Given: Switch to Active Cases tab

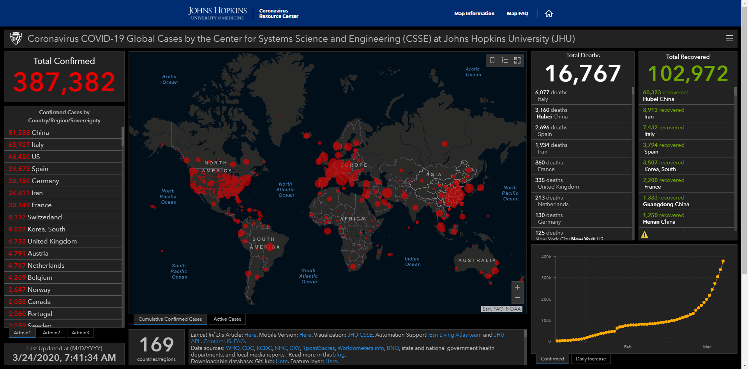Looking at the screenshot, I should coord(227,319).
